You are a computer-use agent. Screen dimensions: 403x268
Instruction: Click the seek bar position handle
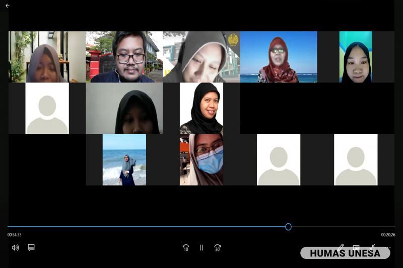pyautogui.click(x=288, y=227)
